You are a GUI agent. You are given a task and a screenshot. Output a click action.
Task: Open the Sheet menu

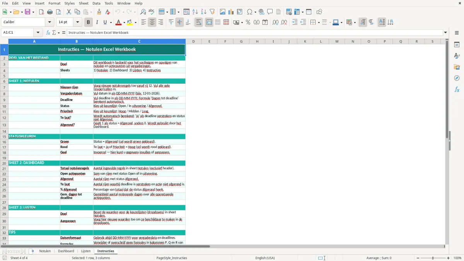click(x=84, y=3)
